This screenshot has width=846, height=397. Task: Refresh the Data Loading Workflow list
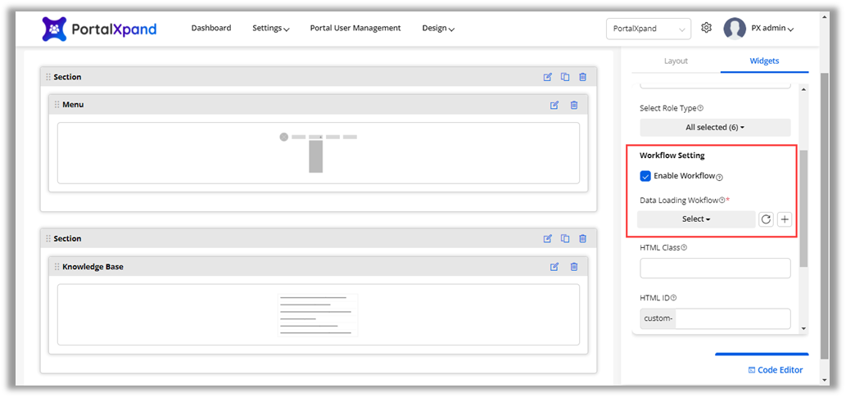pyautogui.click(x=766, y=219)
